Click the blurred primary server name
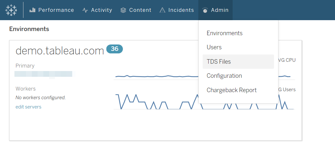The image size is (335, 152). tap(43, 74)
